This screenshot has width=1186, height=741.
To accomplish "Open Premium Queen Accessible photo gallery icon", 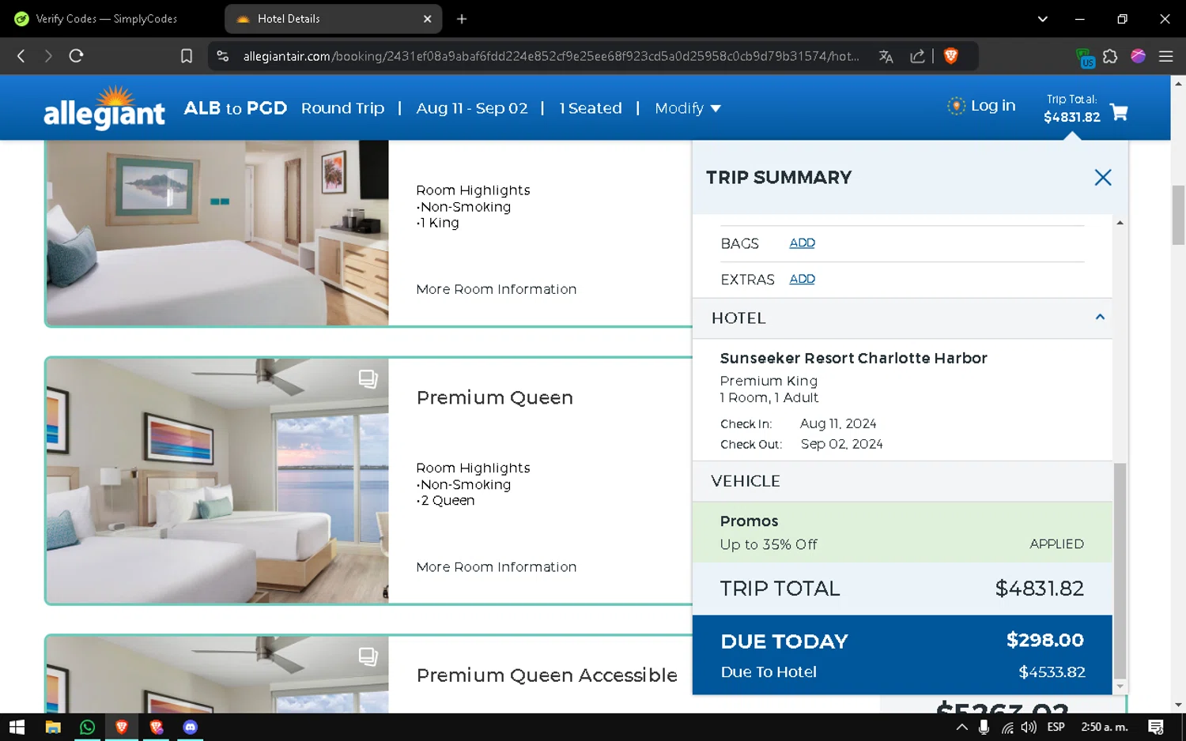I will [368, 656].
